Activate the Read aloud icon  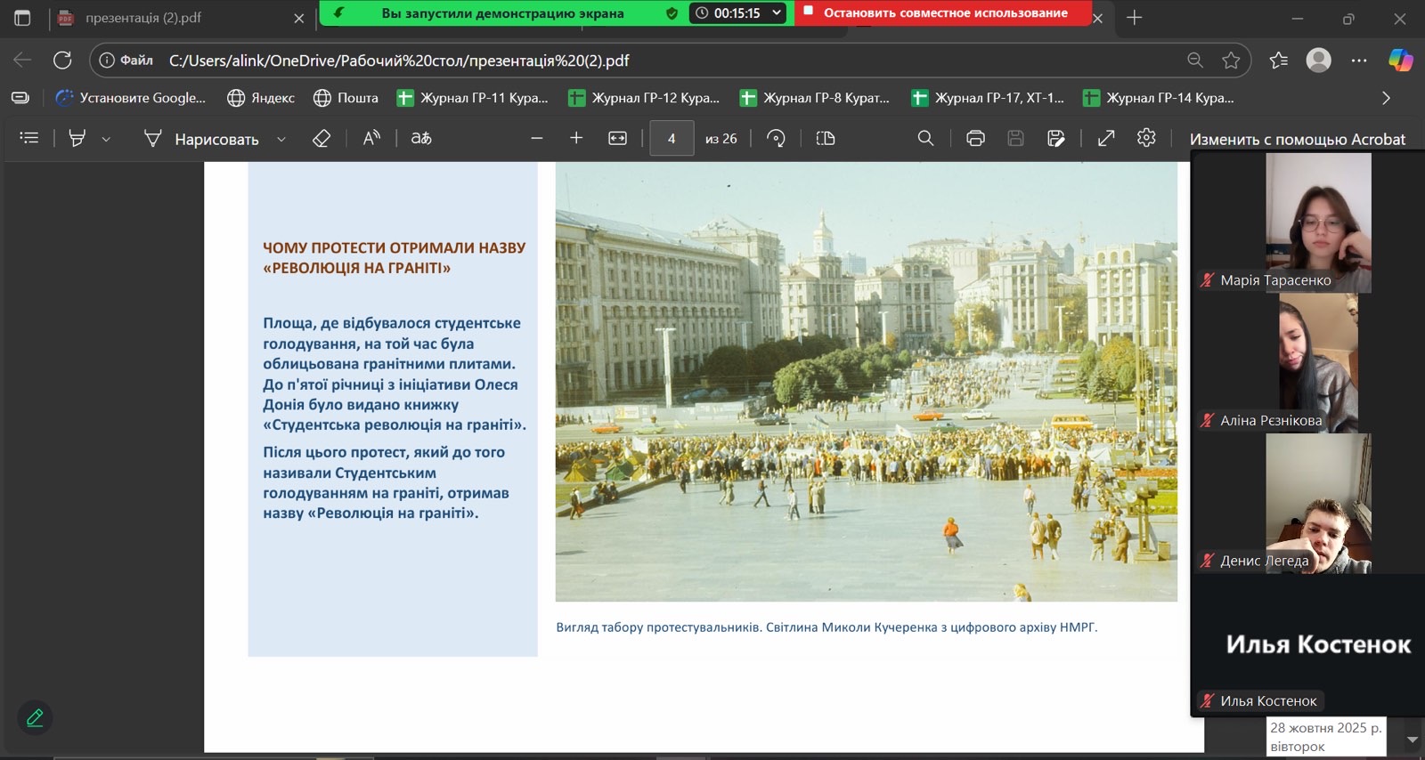371,138
